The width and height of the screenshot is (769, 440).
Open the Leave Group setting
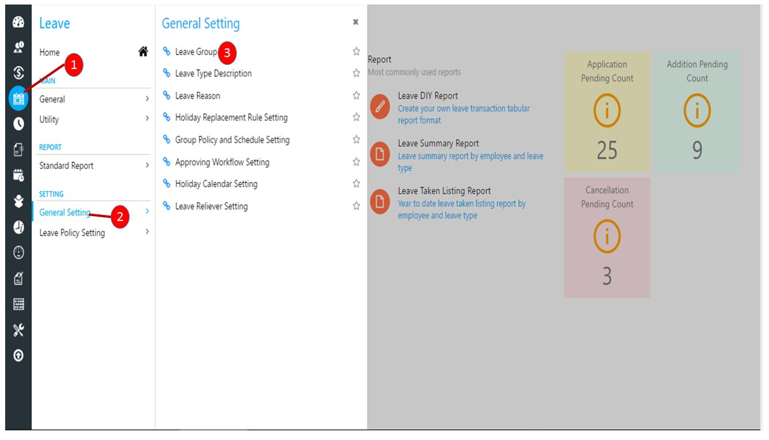pos(196,52)
